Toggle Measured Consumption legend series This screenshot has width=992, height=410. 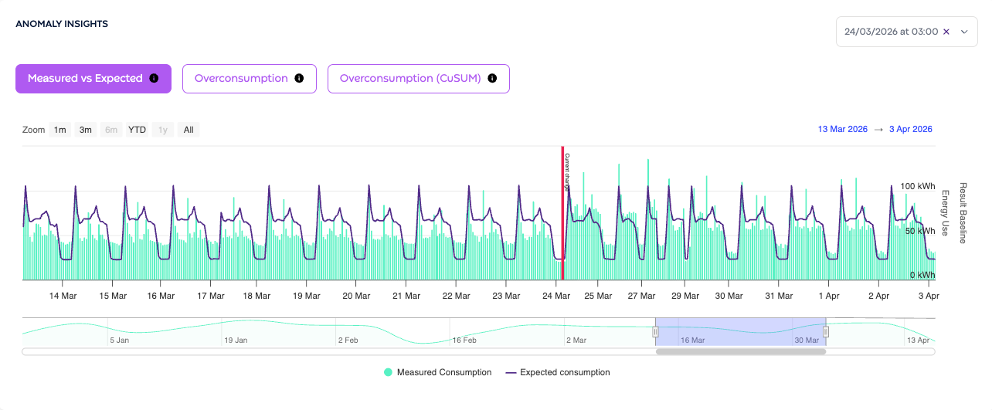pyautogui.click(x=437, y=372)
